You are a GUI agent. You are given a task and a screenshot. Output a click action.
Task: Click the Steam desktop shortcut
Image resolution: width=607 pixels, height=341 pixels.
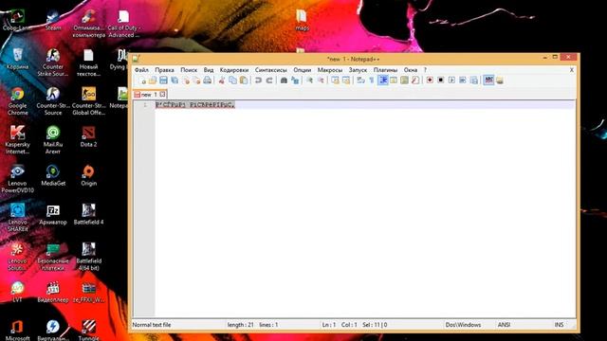(53, 21)
